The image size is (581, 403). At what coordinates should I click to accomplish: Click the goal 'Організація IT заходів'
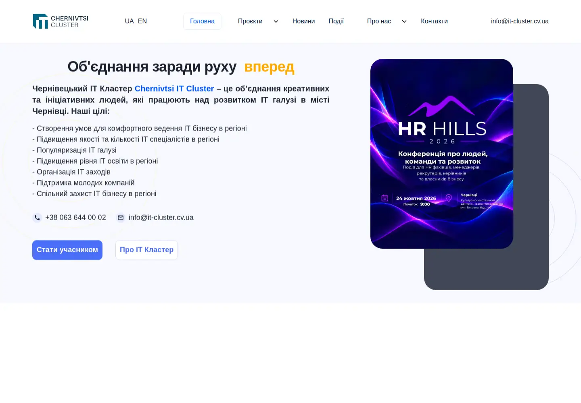pos(71,172)
